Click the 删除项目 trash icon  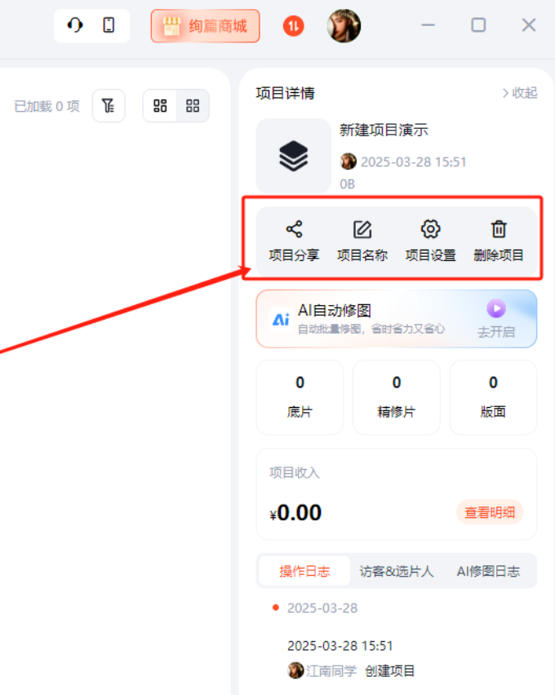click(x=499, y=229)
